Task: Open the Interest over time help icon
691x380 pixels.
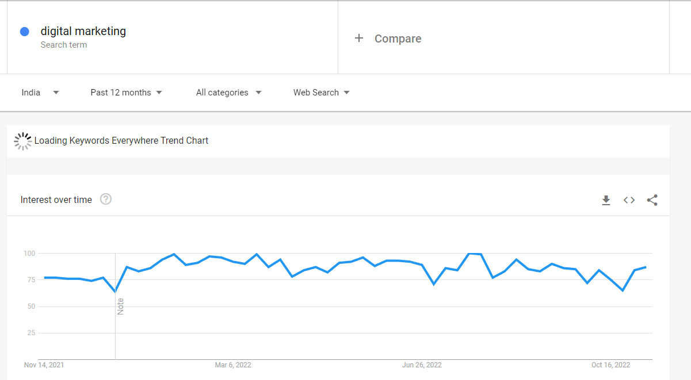Action: 106,199
